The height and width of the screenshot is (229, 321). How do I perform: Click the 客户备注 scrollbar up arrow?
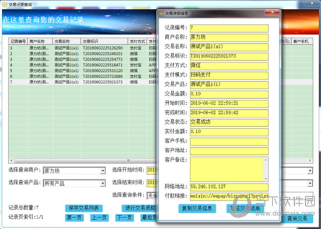coord(266,159)
